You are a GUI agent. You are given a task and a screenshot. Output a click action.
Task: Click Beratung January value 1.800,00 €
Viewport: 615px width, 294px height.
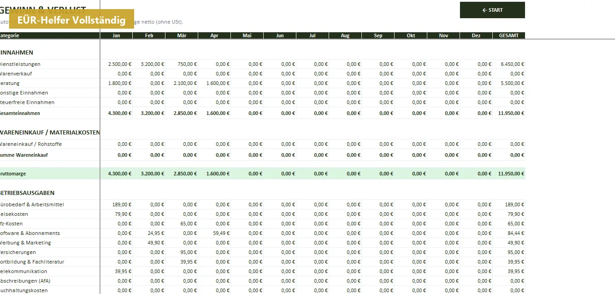click(x=116, y=83)
